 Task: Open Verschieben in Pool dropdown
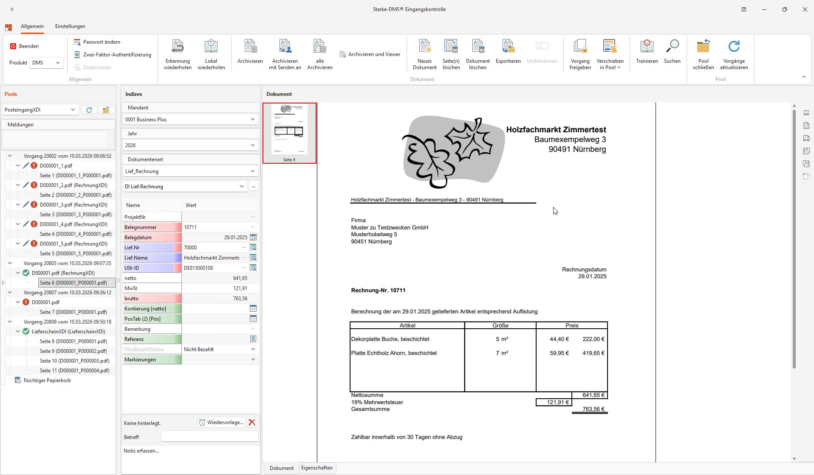point(610,54)
